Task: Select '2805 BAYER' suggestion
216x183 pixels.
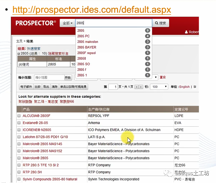Action: 114,47
